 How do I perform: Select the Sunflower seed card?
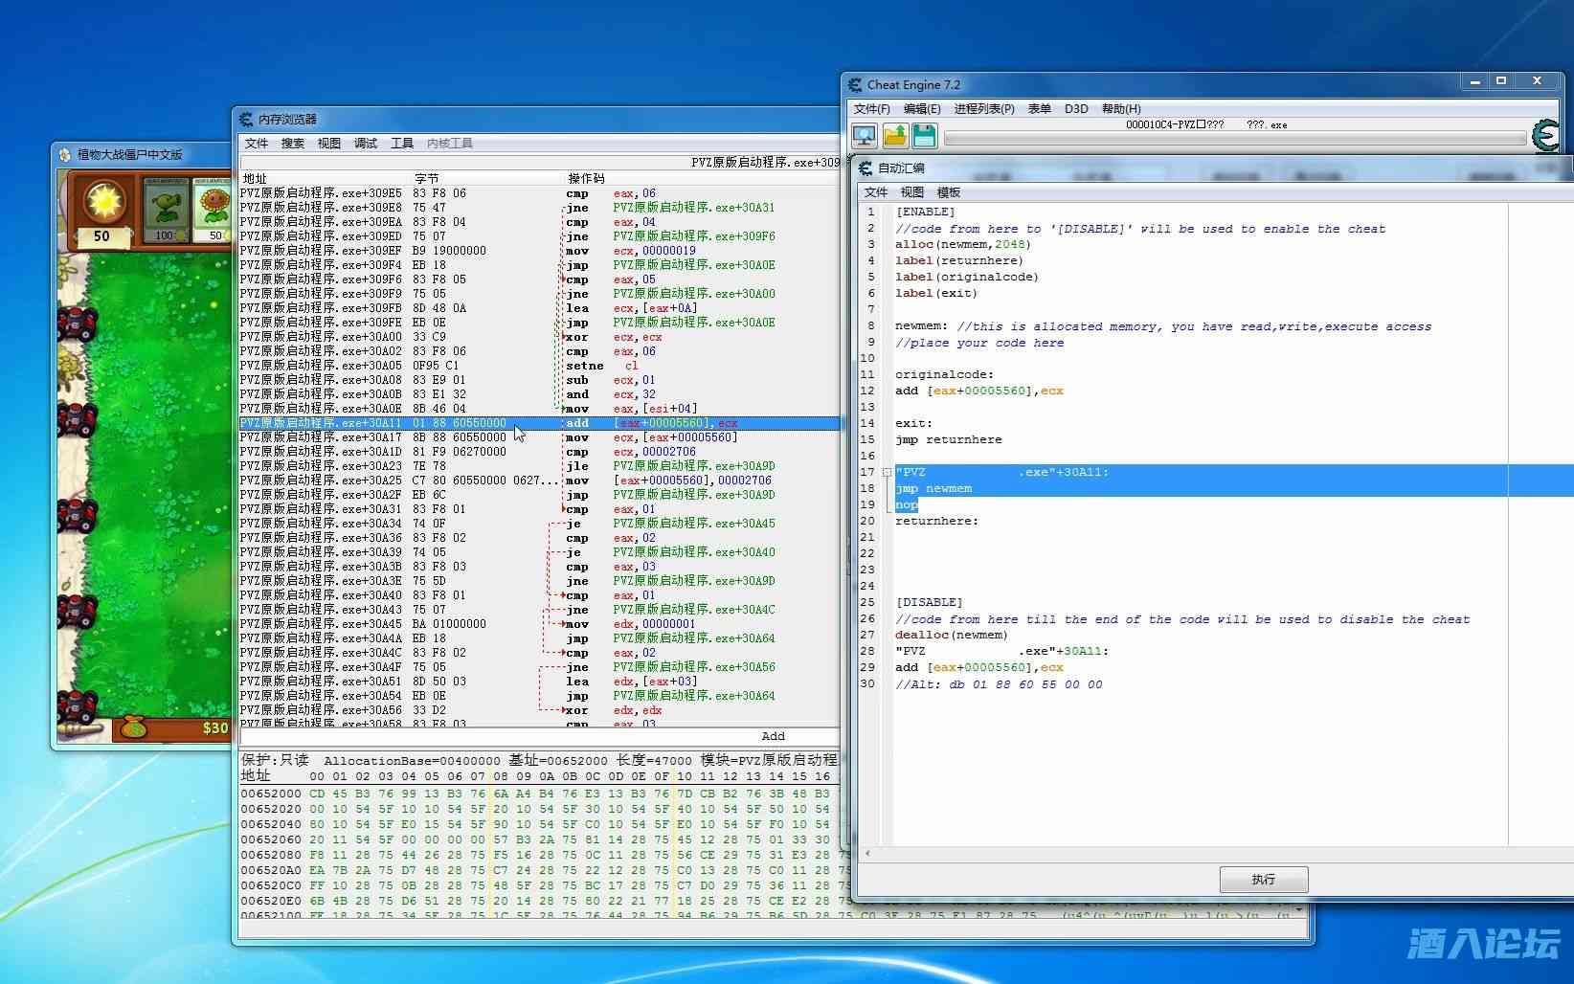pyautogui.click(x=214, y=210)
